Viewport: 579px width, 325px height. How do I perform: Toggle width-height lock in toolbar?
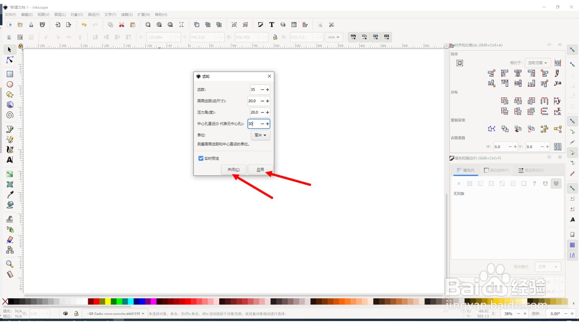pos(275,37)
